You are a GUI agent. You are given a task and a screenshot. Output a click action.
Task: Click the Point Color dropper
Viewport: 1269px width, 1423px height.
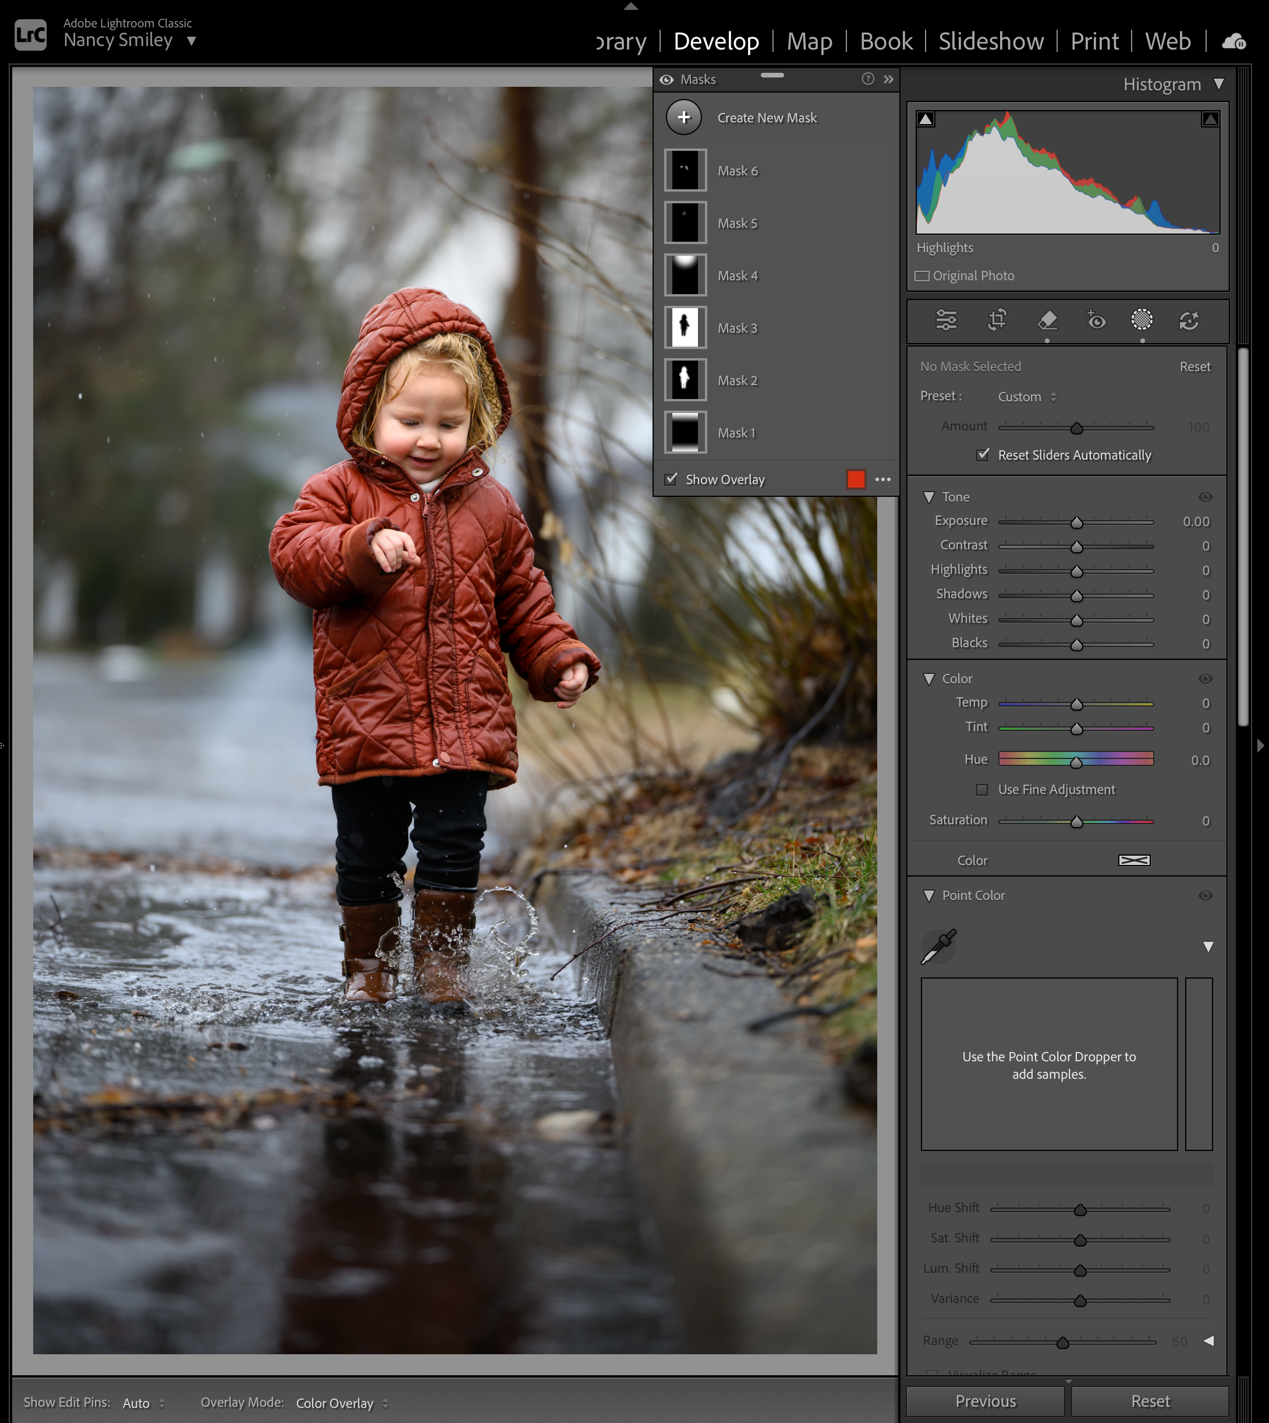point(939,946)
